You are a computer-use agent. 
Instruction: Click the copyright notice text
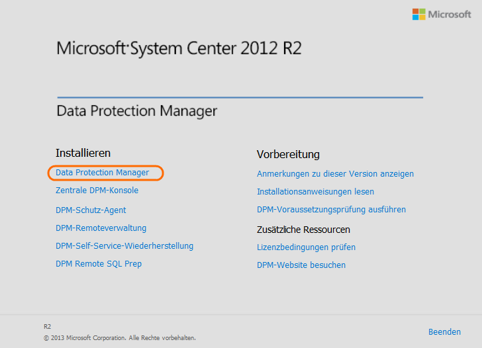[120, 337]
